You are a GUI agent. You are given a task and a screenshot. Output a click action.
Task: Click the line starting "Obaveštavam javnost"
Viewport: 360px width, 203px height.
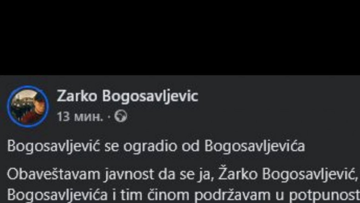(183, 175)
